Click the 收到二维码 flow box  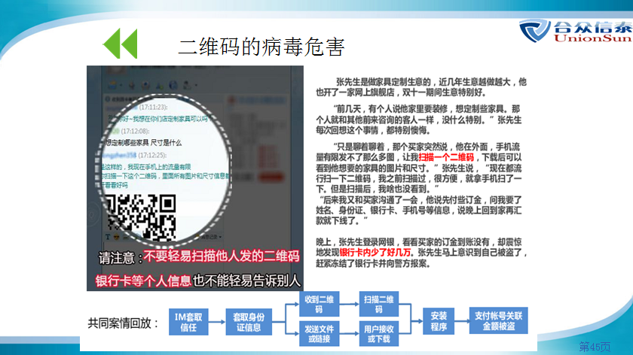click(x=319, y=304)
